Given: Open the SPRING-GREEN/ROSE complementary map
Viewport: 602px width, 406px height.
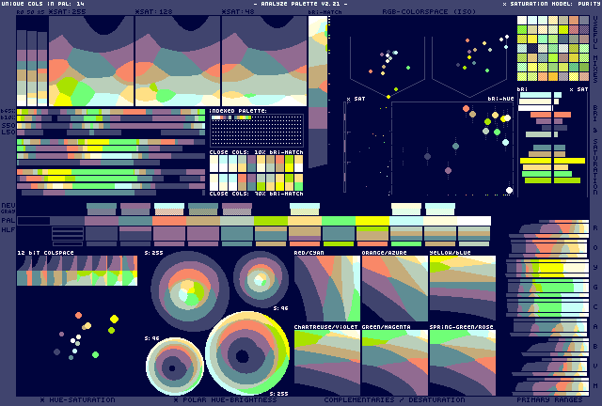Looking at the screenshot, I should 463,363.
